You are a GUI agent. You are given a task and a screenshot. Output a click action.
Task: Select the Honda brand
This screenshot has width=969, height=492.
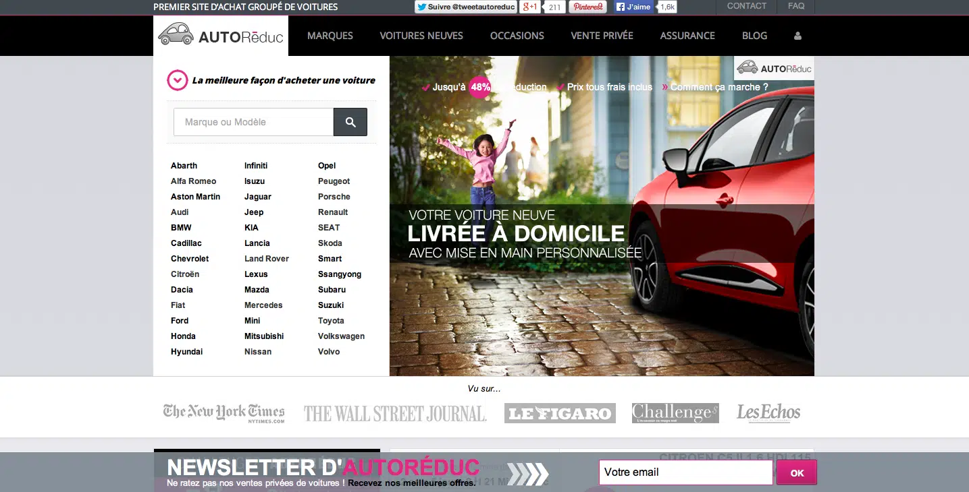[183, 336]
